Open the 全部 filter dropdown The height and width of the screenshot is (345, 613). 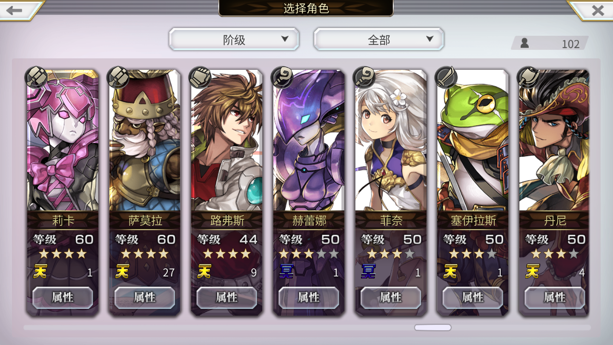coord(379,40)
